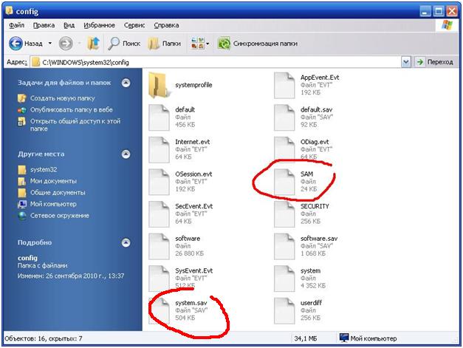Open the Сервис menu

click(134, 25)
